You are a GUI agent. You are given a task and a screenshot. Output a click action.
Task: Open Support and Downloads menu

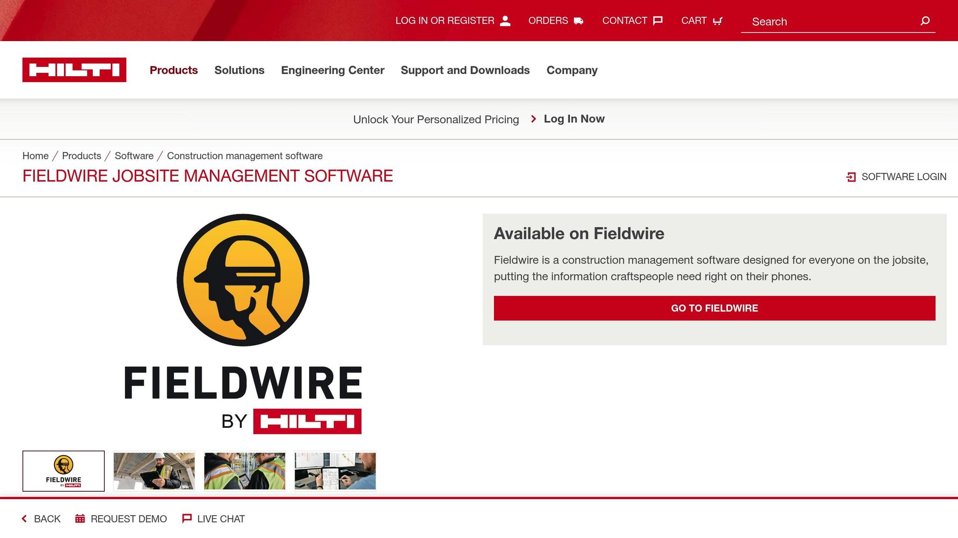click(x=465, y=70)
